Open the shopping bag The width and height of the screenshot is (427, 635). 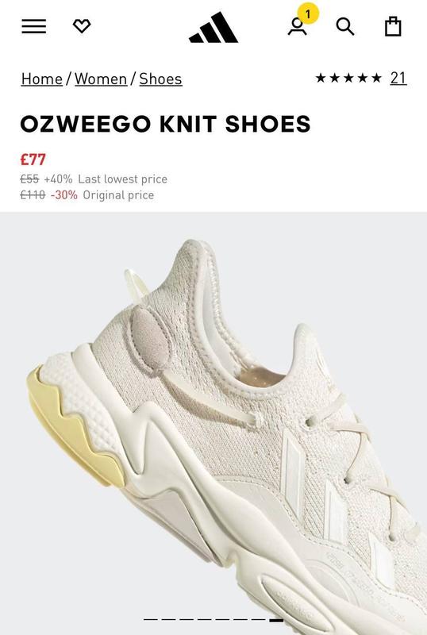[x=393, y=27]
